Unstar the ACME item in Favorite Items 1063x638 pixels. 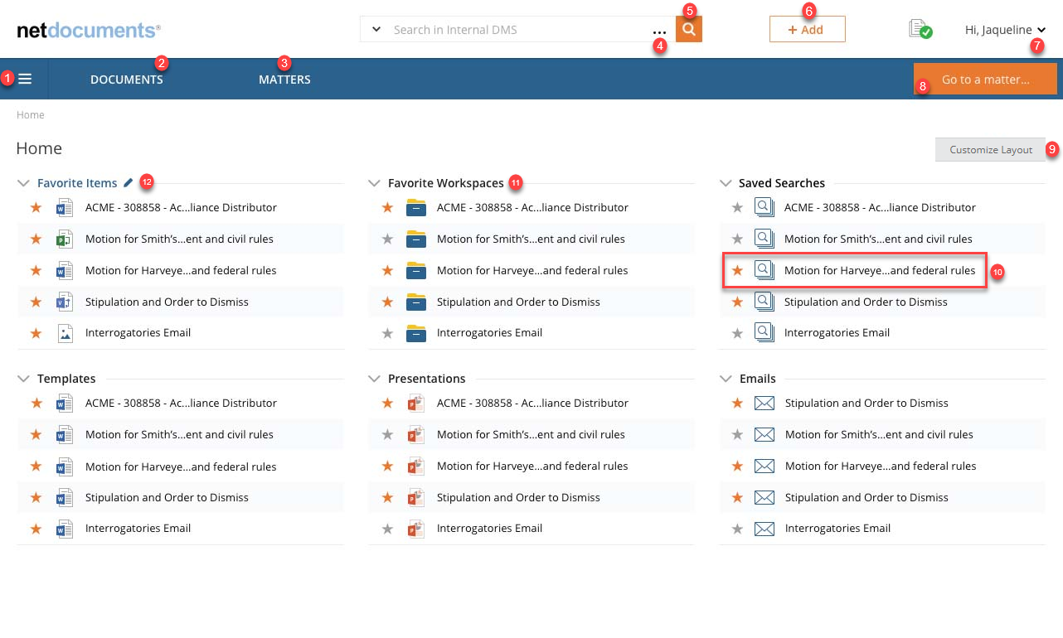pos(36,207)
